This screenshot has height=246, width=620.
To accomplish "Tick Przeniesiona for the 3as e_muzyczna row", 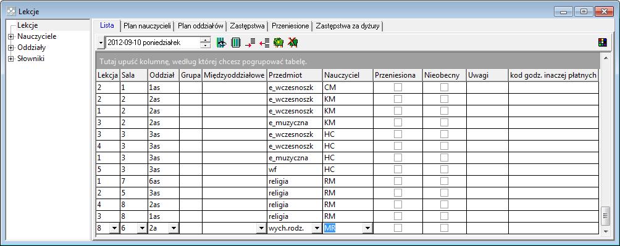I will click(x=398, y=158).
